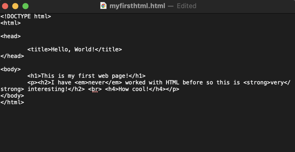Click the word "interesting!" on the wrapped line
The width and height of the screenshot is (295, 152).
pyautogui.click(x=48, y=89)
